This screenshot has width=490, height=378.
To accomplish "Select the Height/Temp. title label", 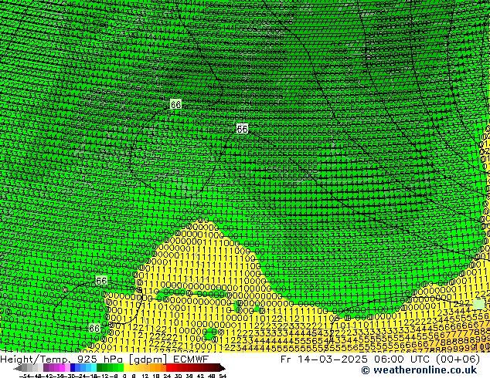I will click(36, 359).
